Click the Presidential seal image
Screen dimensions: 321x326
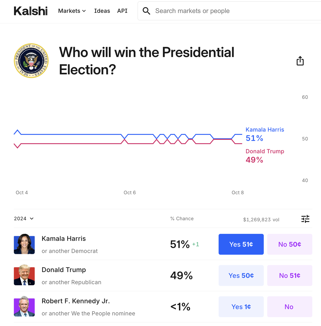click(31, 61)
